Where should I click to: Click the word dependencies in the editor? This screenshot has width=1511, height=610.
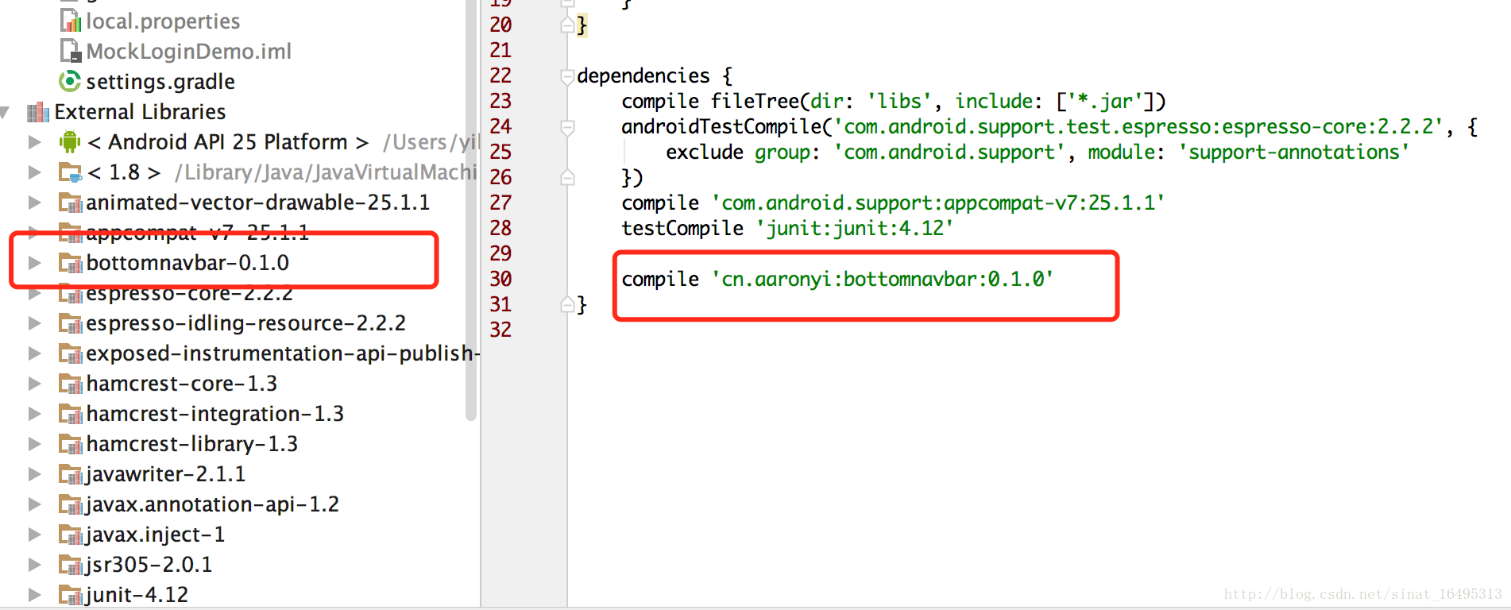(643, 75)
